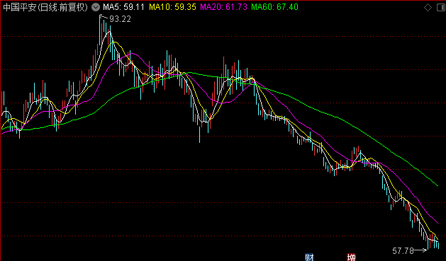Click the 93.22 high price label
The height and width of the screenshot is (261, 446).
120,19
